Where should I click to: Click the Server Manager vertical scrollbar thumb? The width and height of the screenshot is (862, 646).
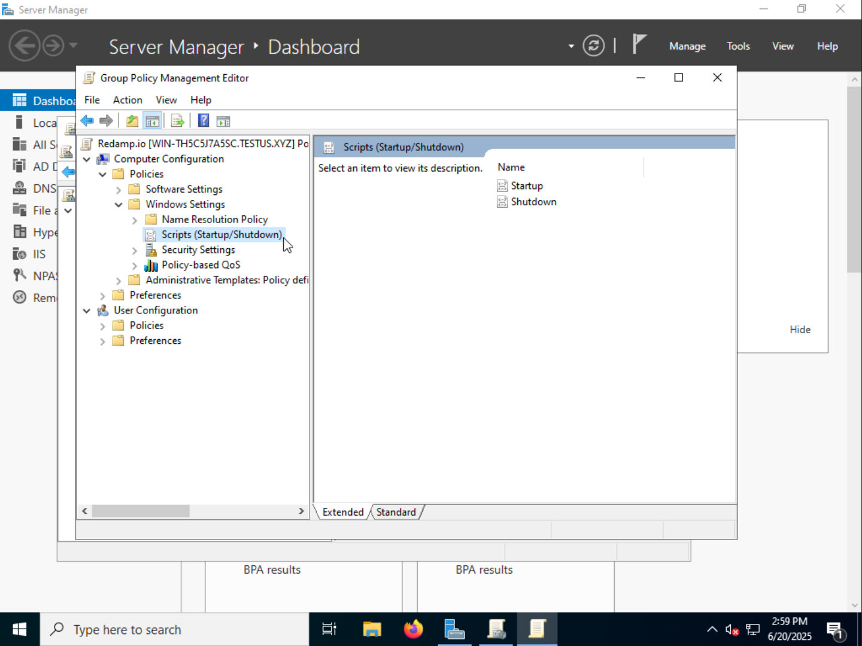pos(854,179)
